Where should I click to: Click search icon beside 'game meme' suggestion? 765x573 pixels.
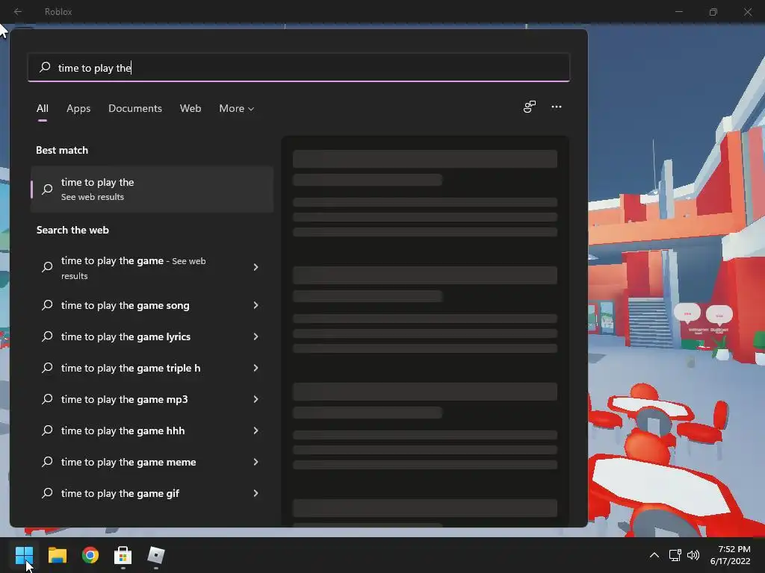[x=47, y=461]
